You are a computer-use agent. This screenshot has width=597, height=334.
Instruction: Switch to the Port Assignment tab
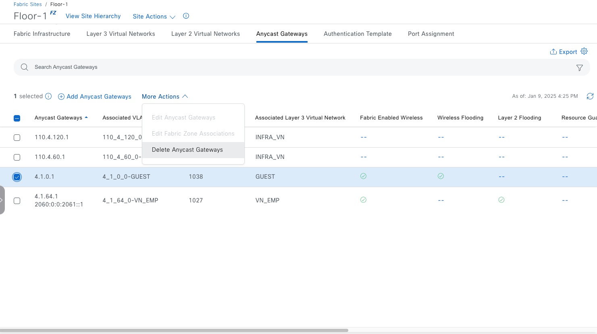point(431,34)
